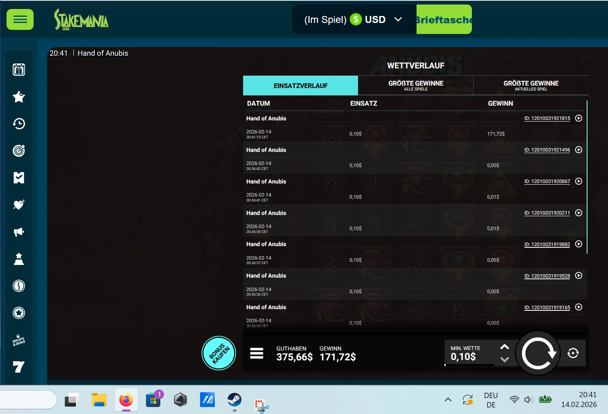608x414 pixels.
Task: Click the DATUM column header
Action: (258, 103)
